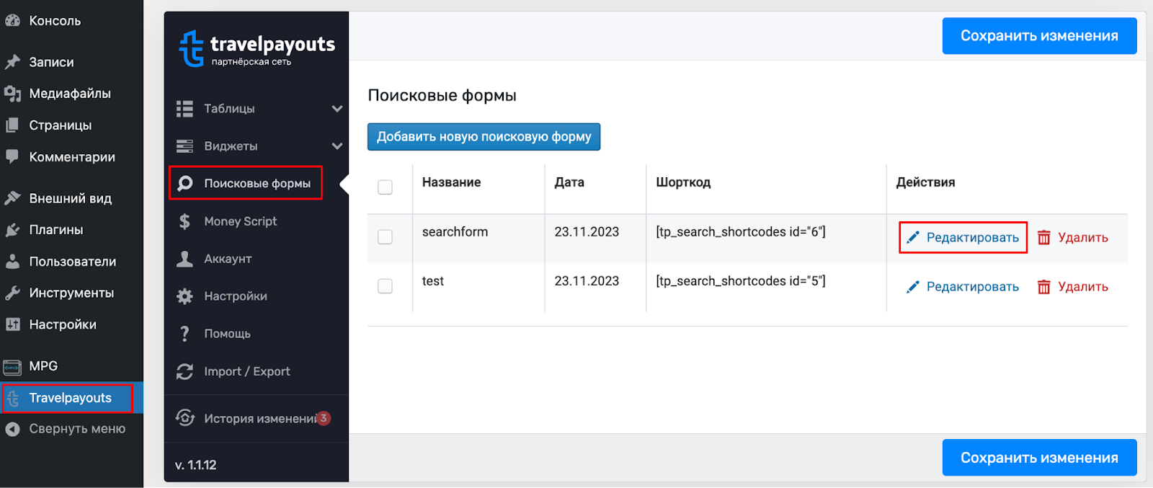
Task: Click the WordPress Настройки sliders icon
Action: pos(12,324)
